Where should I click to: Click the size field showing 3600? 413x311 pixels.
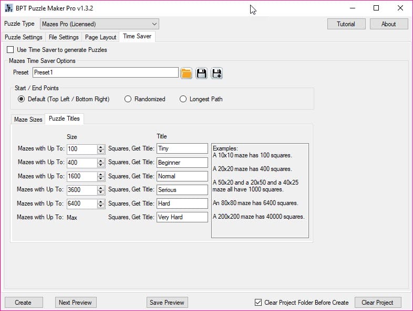pyautogui.click(x=82, y=190)
